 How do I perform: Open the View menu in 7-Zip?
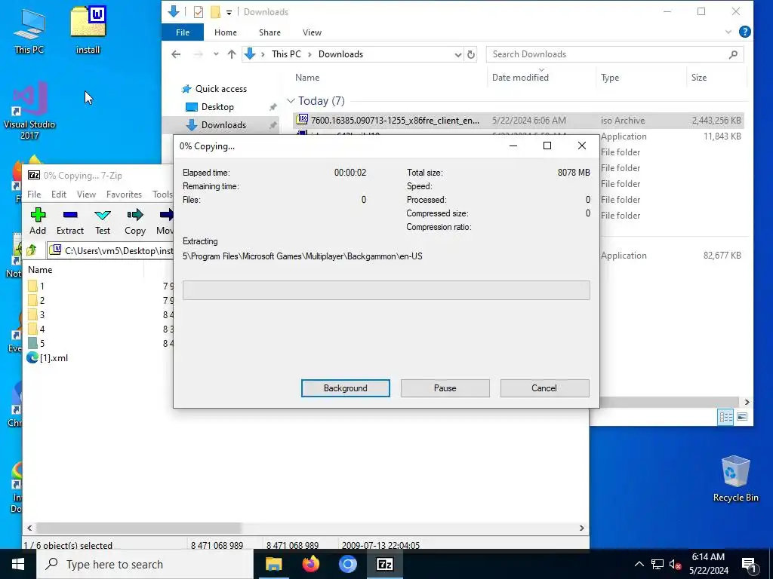click(x=86, y=195)
